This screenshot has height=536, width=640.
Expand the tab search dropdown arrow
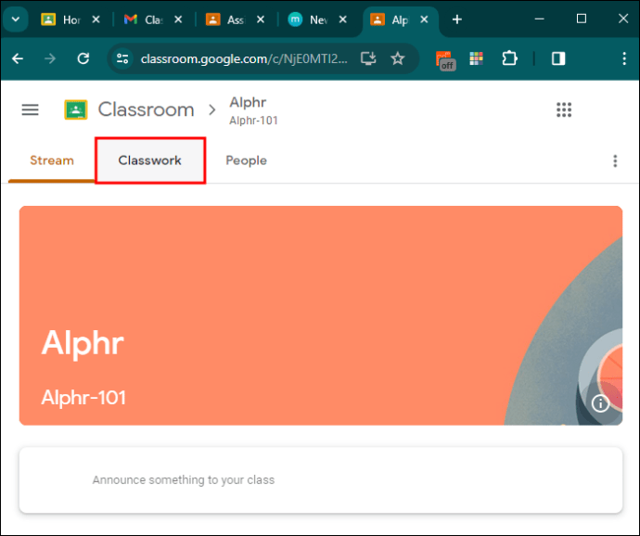click(x=16, y=19)
